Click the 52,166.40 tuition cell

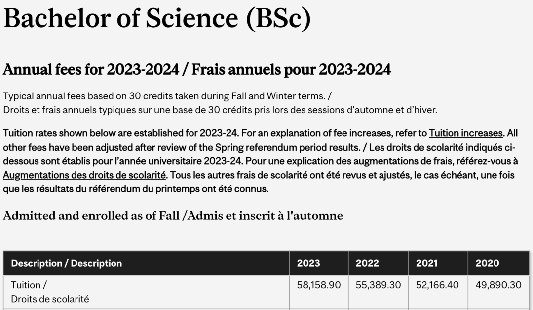[437, 285]
